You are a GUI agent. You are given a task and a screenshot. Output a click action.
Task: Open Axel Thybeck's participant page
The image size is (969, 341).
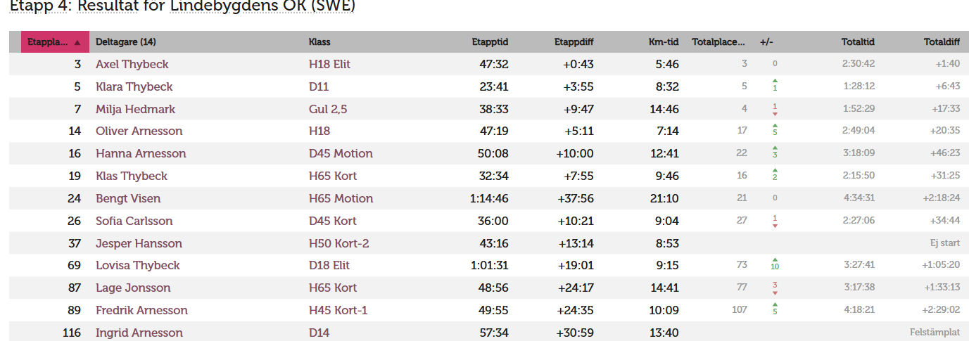(132, 64)
